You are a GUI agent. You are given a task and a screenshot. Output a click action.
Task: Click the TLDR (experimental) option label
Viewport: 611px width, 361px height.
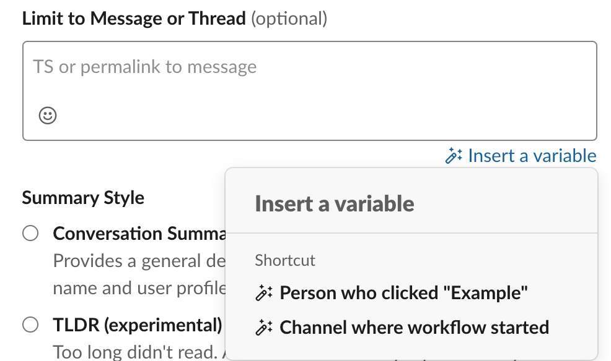tap(138, 325)
